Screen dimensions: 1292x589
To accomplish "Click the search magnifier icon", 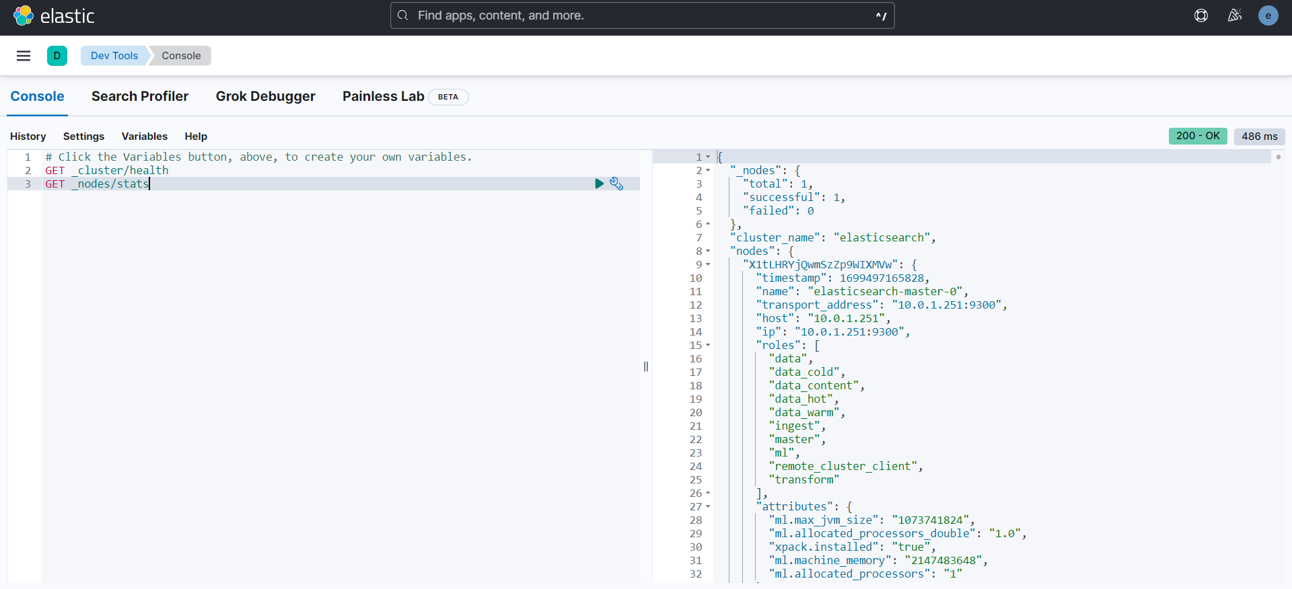I will [x=402, y=15].
